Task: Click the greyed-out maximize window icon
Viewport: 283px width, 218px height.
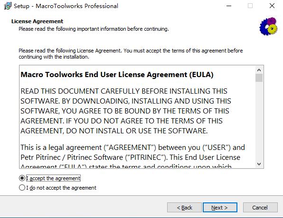Action: point(250,6)
